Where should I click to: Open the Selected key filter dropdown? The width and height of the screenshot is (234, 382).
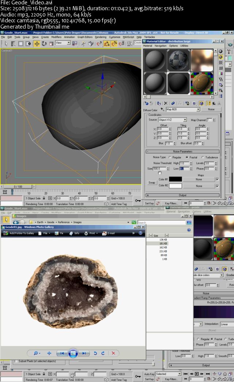pos(168,374)
